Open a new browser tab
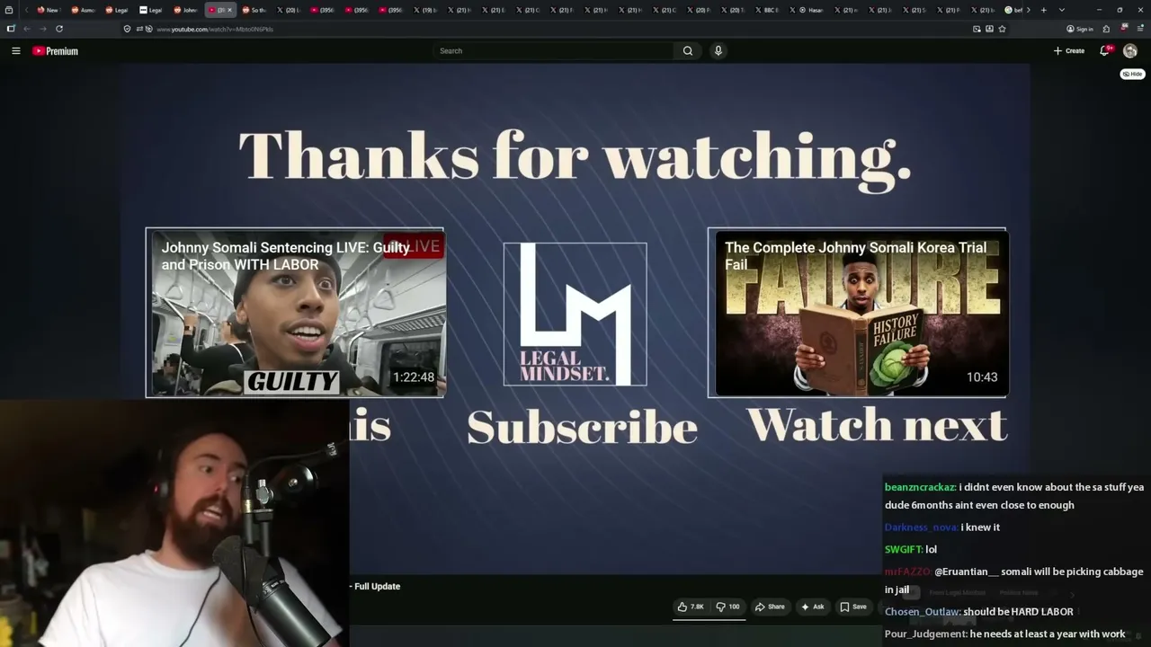 [1043, 10]
